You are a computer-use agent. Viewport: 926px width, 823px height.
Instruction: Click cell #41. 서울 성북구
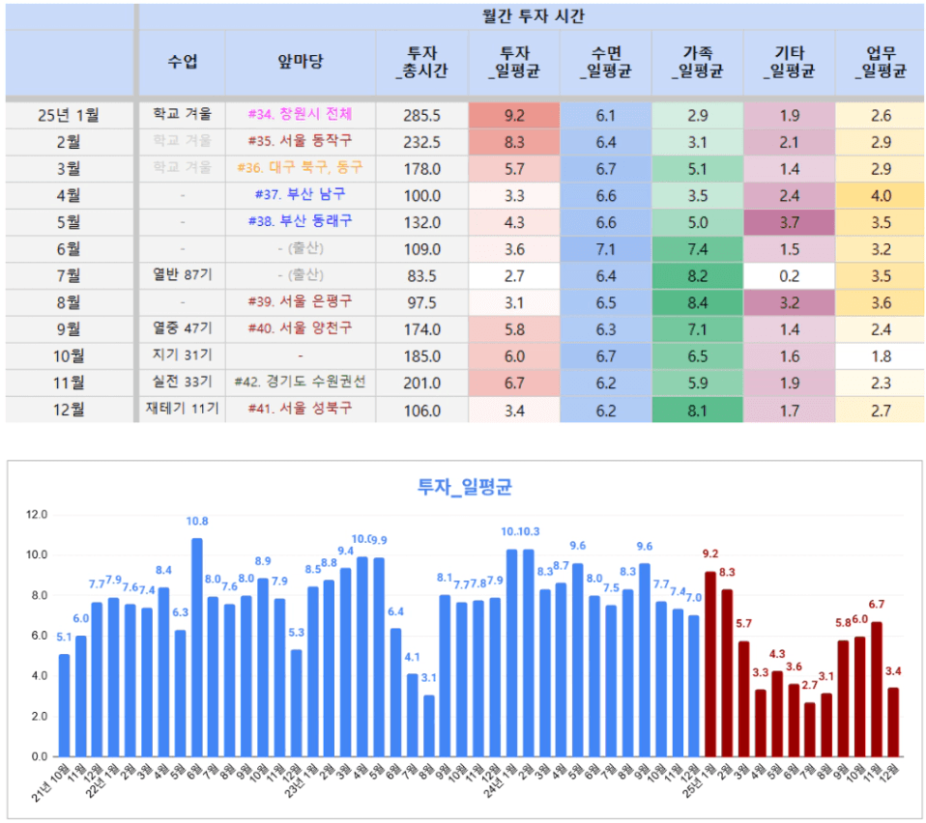pos(300,409)
